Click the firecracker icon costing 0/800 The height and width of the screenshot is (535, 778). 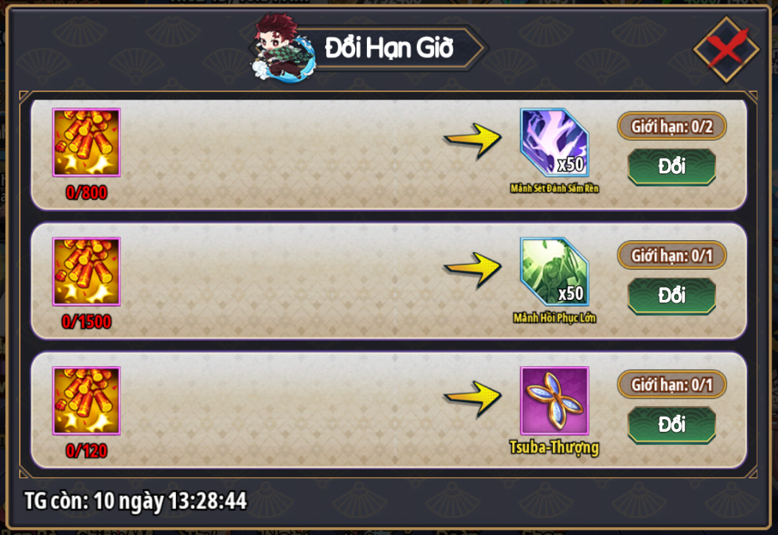pos(86,142)
